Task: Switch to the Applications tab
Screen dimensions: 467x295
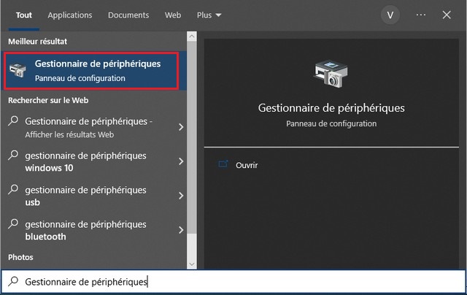Action: coord(70,15)
